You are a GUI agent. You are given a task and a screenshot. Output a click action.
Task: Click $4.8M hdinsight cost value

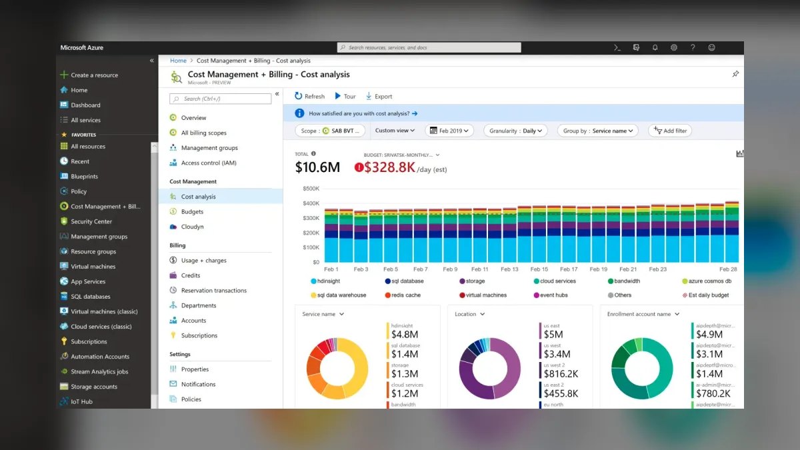click(x=405, y=335)
